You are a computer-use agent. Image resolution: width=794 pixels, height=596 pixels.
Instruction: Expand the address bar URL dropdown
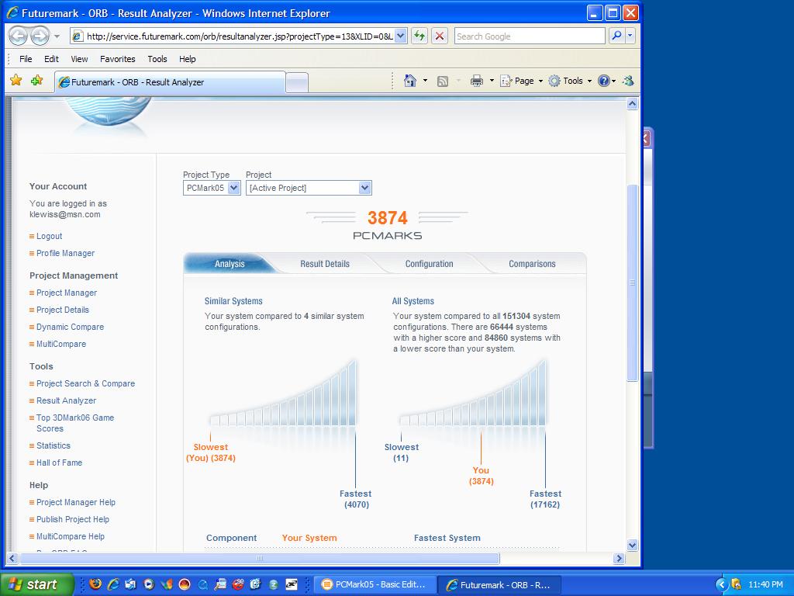click(401, 36)
